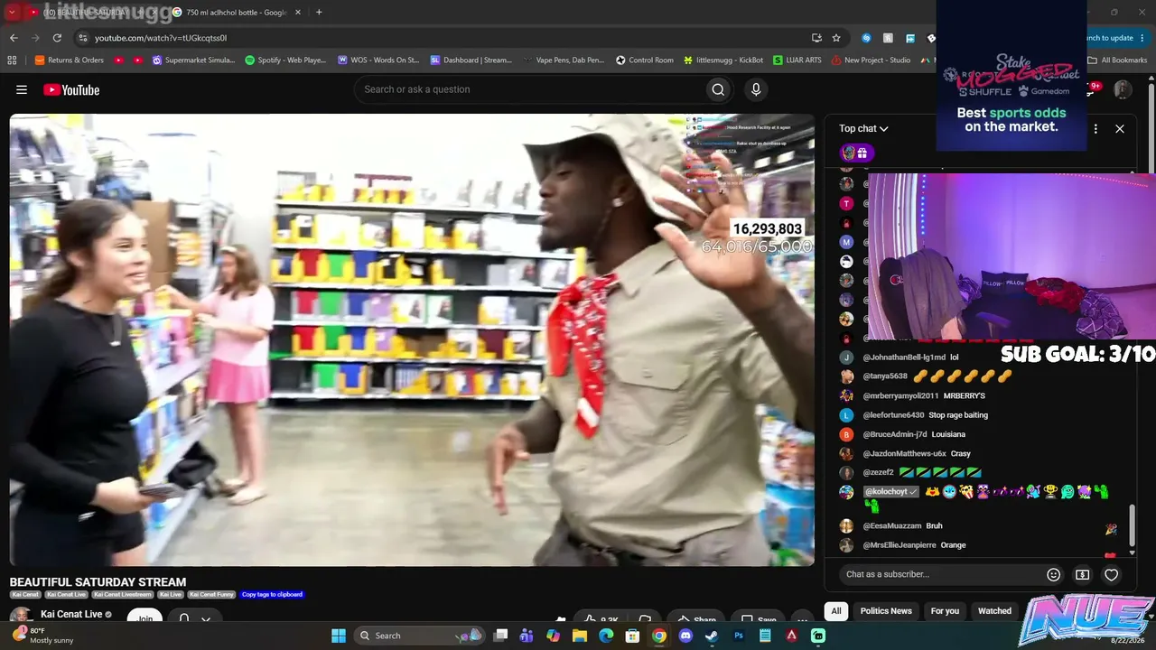Close the live chat panel
Screen dimensions: 1156x650
pyautogui.click(x=1120, y=128)
